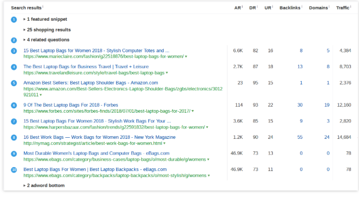Click the position 9 circle badge
The width and height of the screenshot is (359, 202).
(x=14, y=154)
